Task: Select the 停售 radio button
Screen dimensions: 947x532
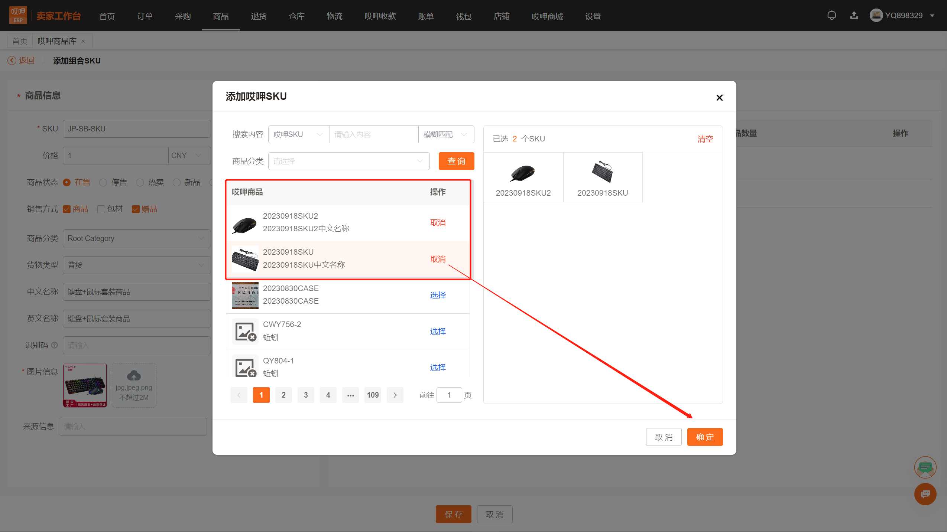Action: coord(103,182)
